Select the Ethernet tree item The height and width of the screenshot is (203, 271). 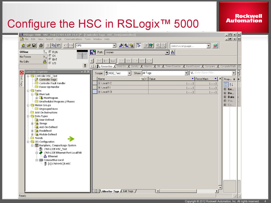point(53,156)
